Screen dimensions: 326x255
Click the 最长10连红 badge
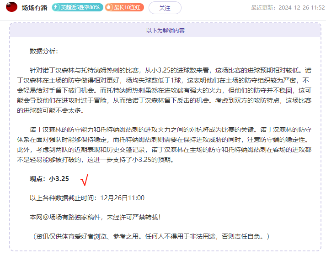pos(124,7)
